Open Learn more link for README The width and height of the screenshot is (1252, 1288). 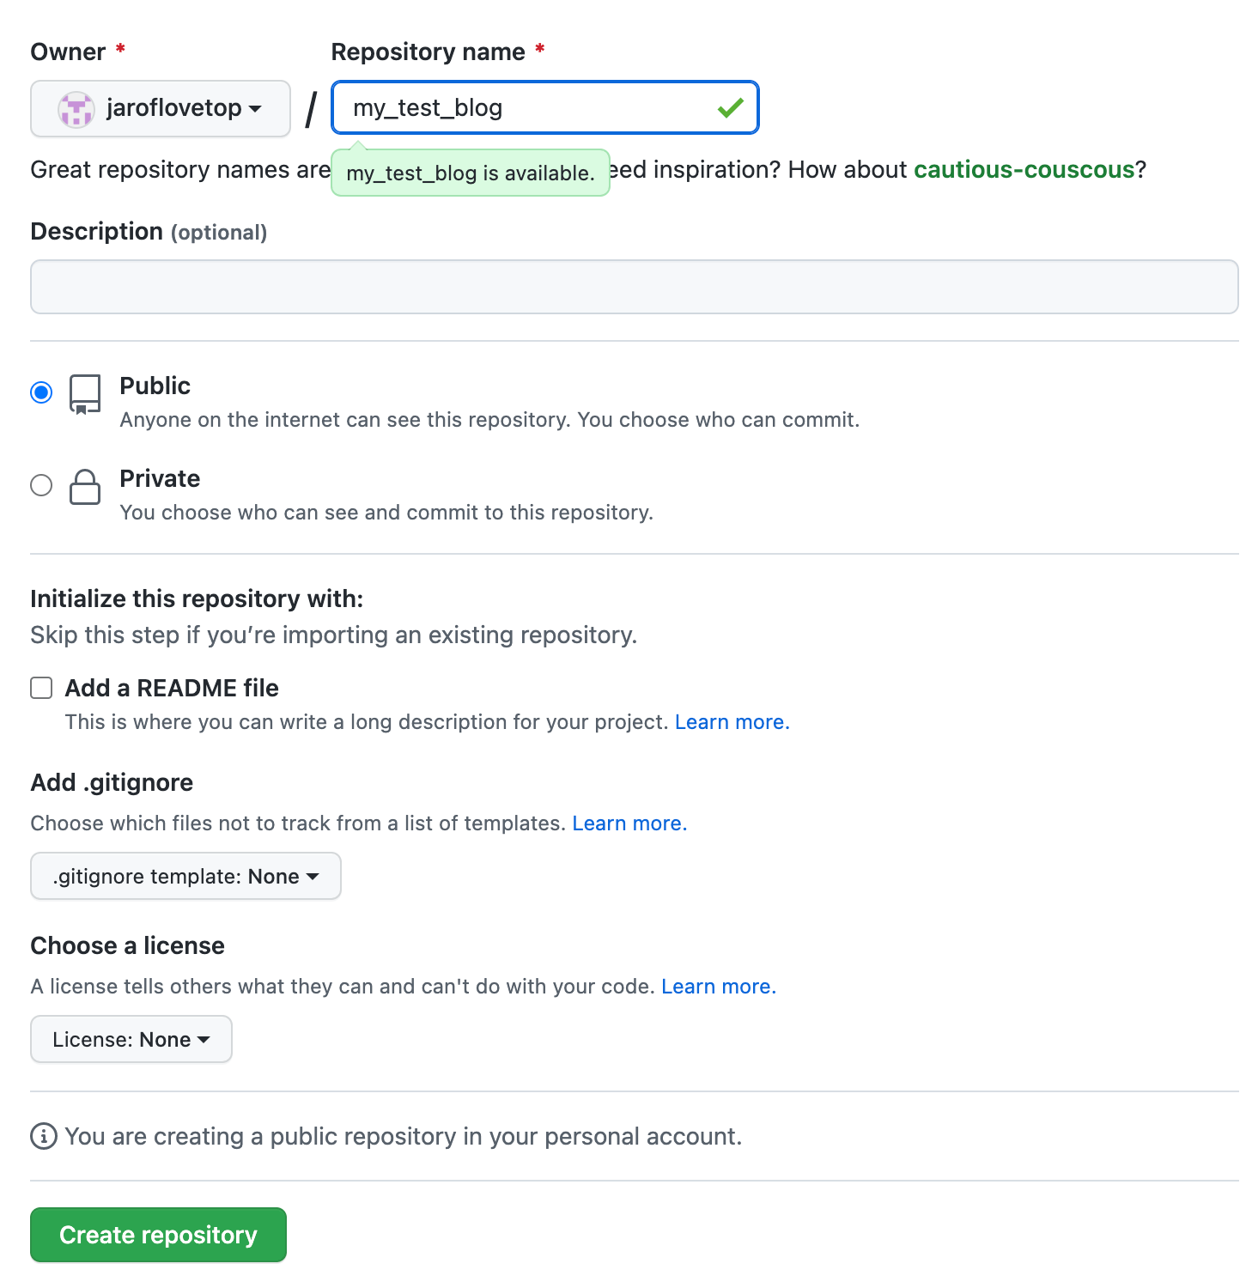pyautogui.click(x=732, y=722)
